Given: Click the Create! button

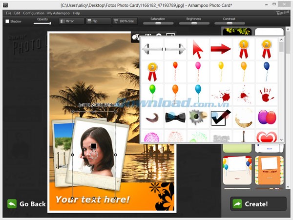Looking at the screenshot, I should (258, 204).
